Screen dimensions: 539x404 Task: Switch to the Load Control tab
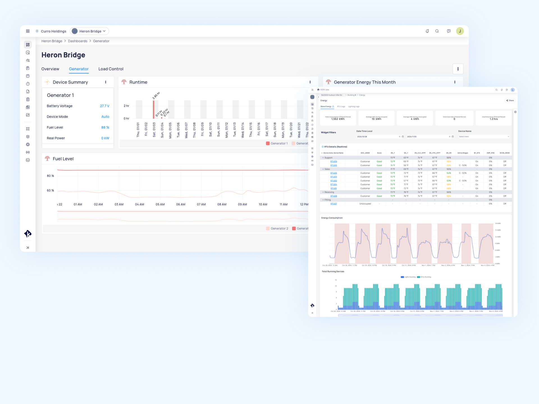click(x=111, y=69)
